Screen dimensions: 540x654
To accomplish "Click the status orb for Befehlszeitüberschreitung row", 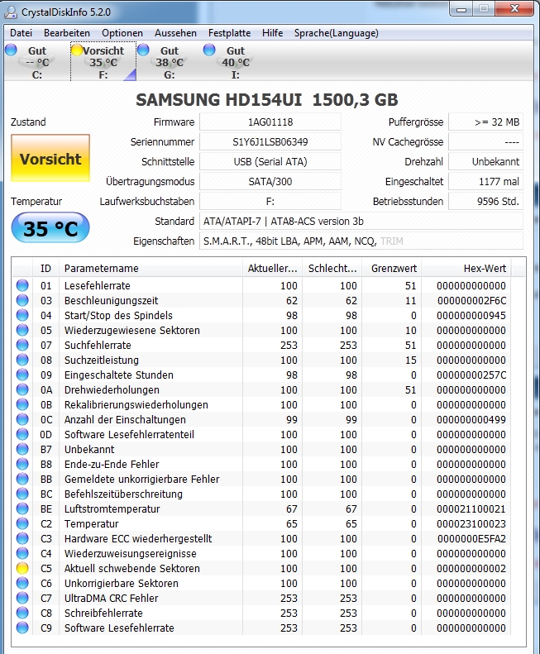I will (x=22, y=494).
